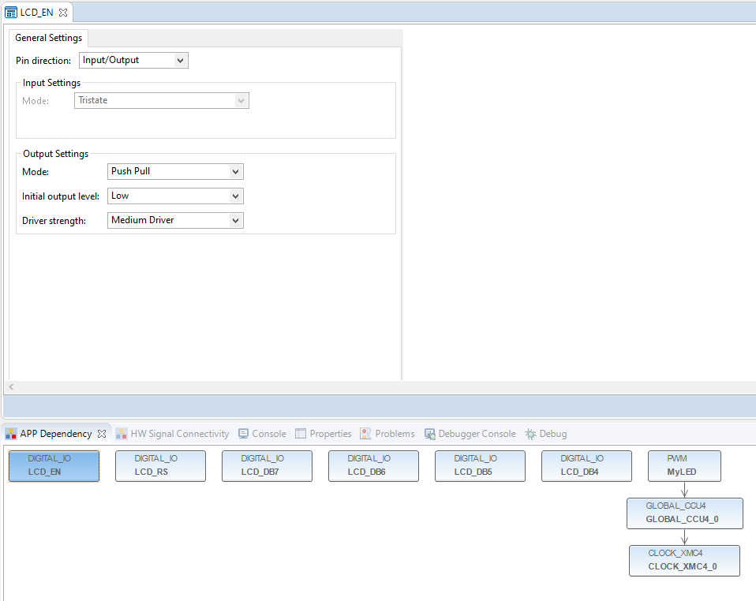The height and width of the screenshot is (601, 756).
Task: Select the DIGITAL_IO LCD_RS app block
Action: pos(160,466)
